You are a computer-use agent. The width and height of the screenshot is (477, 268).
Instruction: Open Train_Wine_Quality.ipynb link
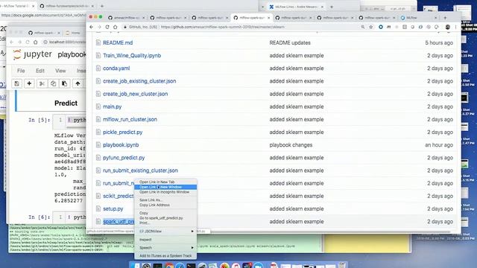coord(132,55)
